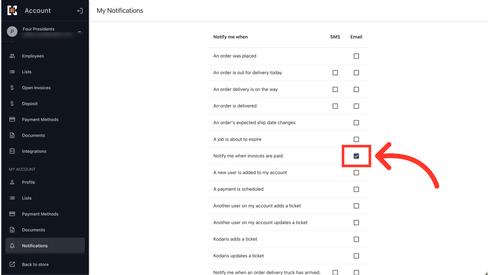Image resolution: width=489 pixels, height=275 pixels.
Task: Click the Notifications bell icon
Action: click(12, 246)
